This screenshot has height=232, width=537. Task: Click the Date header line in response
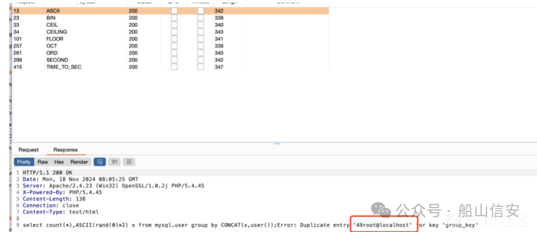pos(81,179)
